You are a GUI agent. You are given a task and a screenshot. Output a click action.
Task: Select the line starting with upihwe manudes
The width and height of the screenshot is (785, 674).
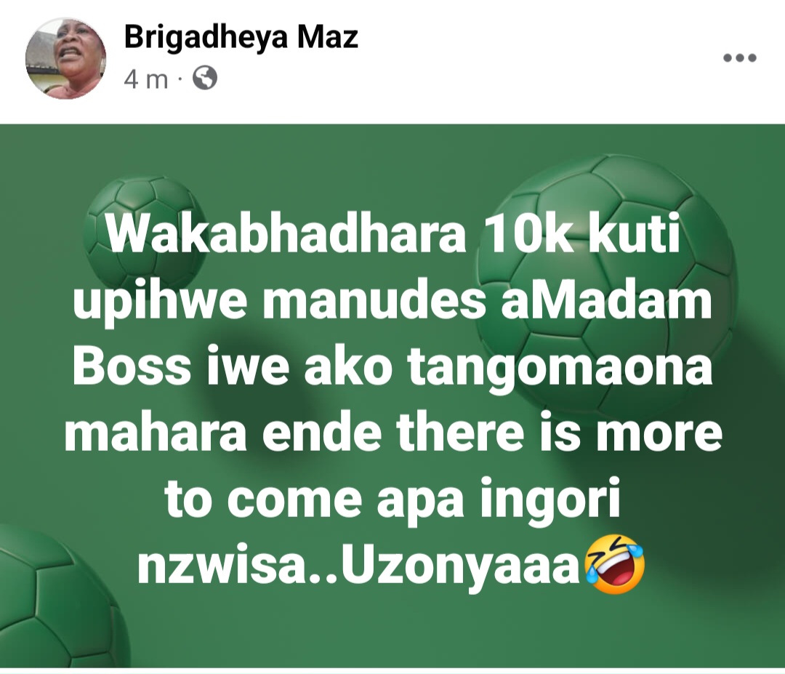pyautogui.click(x=392, y=302)
